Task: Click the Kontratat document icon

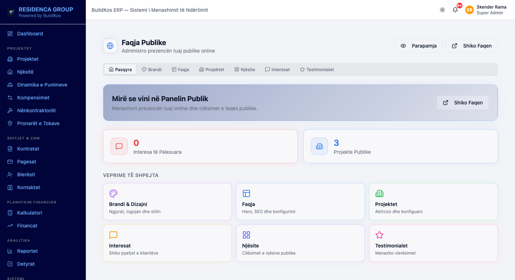Action: point(10,149)
